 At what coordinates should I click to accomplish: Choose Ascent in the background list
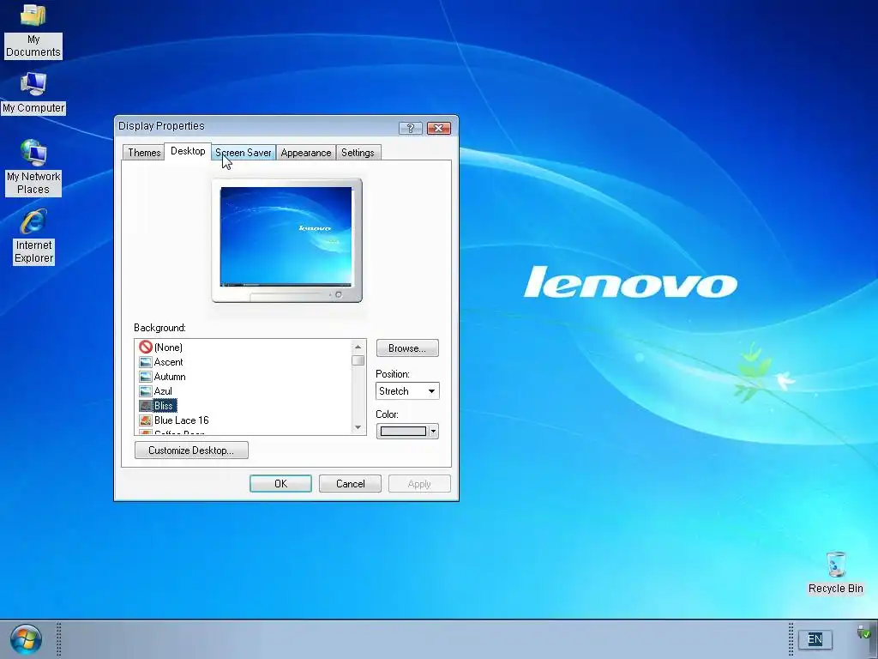click(168, 362)
